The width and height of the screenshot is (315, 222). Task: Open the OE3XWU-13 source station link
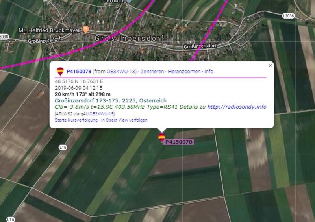tap(121, 72)
